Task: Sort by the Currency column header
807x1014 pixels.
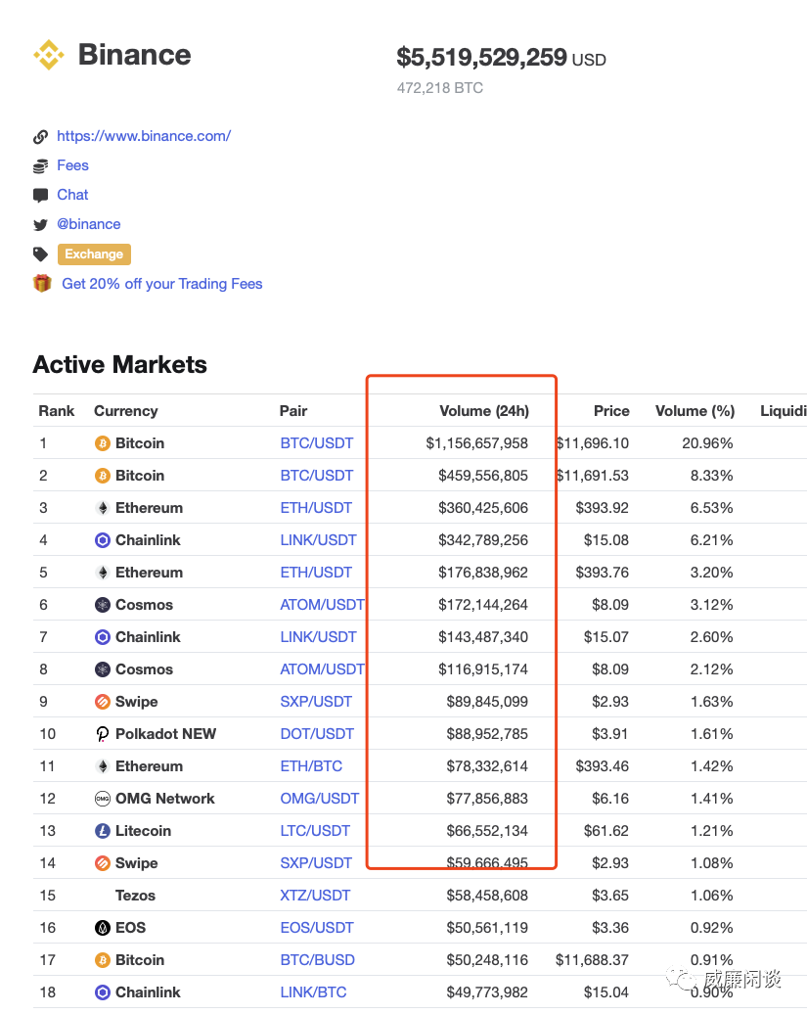Action: [x=126, y=411]
